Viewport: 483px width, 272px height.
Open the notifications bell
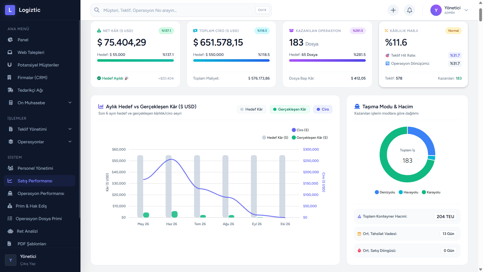[x=410, y=10]
